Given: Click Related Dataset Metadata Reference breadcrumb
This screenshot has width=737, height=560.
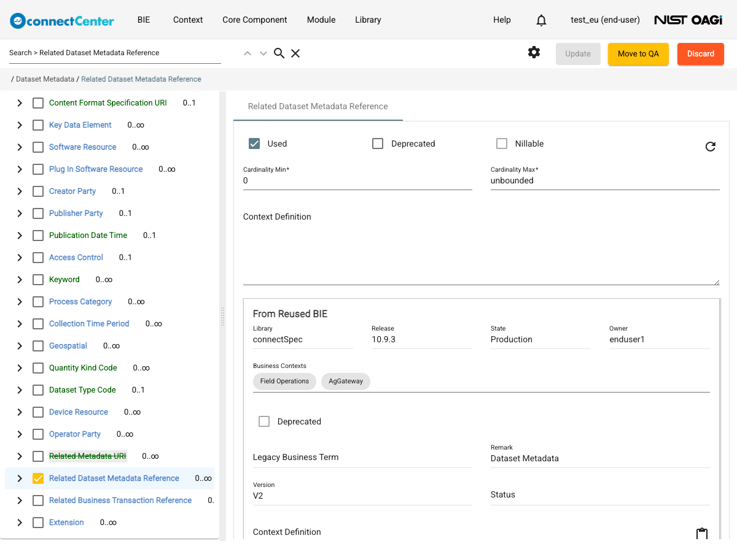Looking at the screenshot, I should tap(141, 79).
